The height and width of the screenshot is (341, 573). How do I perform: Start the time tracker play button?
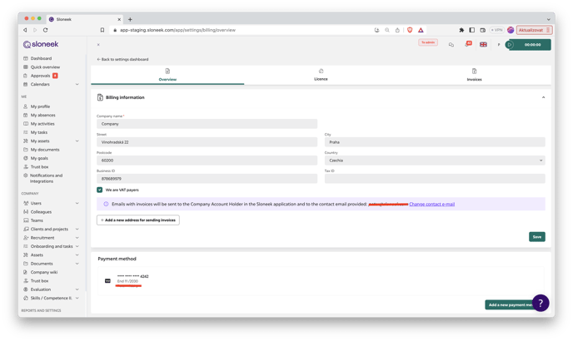pyautogui.click(x=510, y=45)
